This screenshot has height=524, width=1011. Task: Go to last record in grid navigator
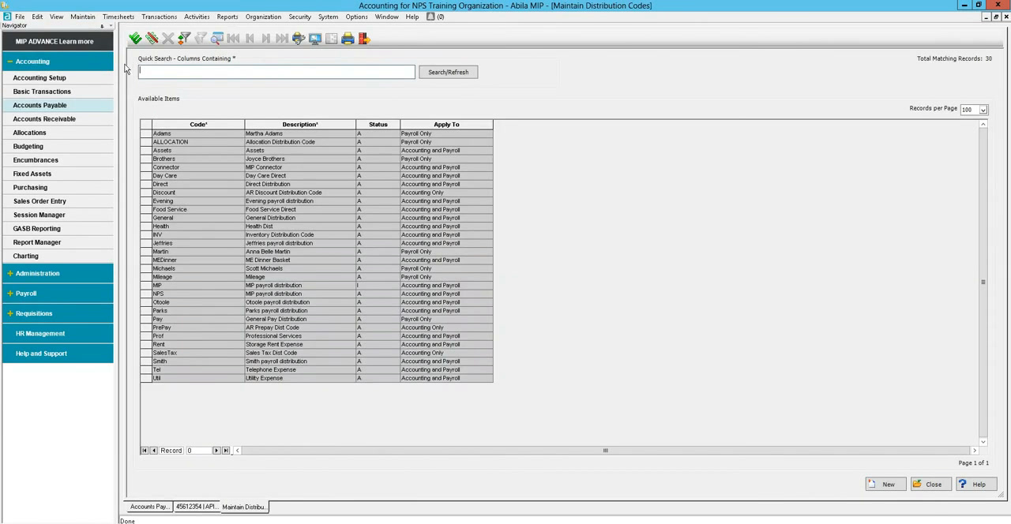click(x=226, y=451)
